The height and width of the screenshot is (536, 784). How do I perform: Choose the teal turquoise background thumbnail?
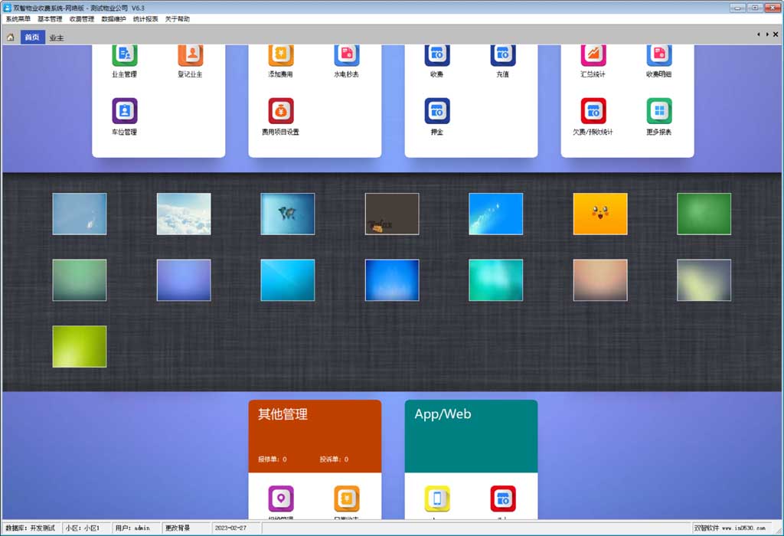click(496, 280)
